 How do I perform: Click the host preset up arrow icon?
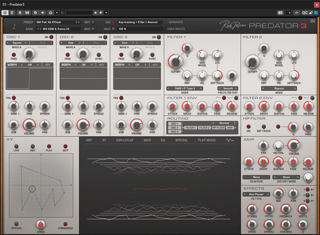[x=95, y=12]
